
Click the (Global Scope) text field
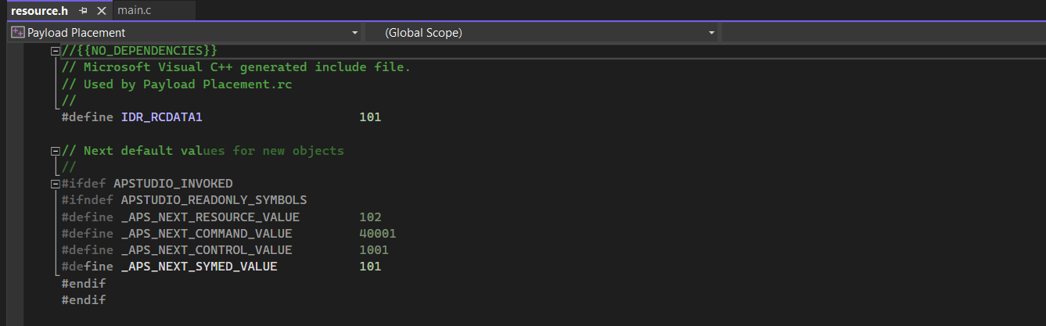[x=540, y=33]
